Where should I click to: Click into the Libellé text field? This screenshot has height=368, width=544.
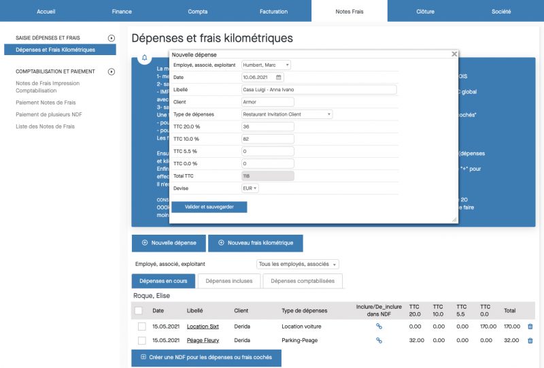[318, 90]
